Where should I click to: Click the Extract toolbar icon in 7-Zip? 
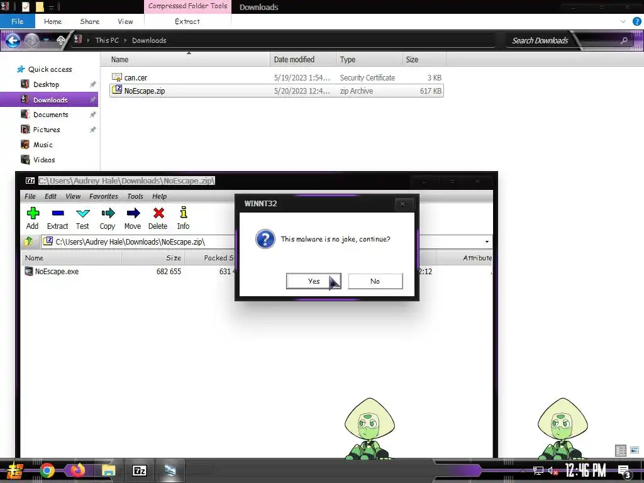pos(58,213)
